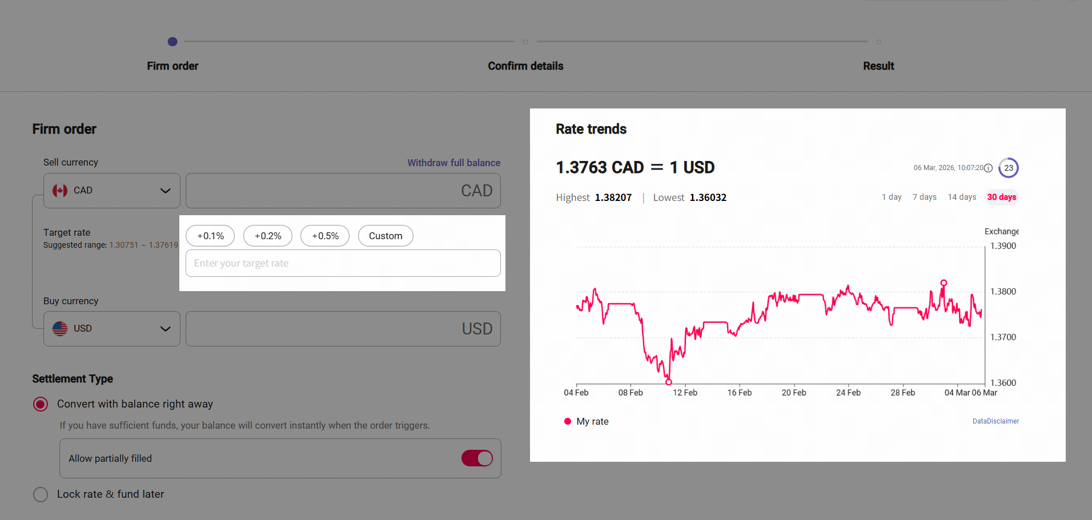
Task: Switch the chart to 14 days
Action: (962, 197)
